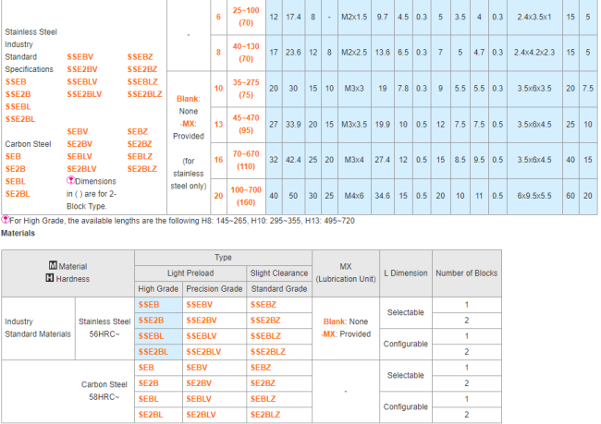Open SSE2BLV link in Materials table Precision Grade column
The height and width of the screenshot is (424, 601).
[x=203, y=352]
